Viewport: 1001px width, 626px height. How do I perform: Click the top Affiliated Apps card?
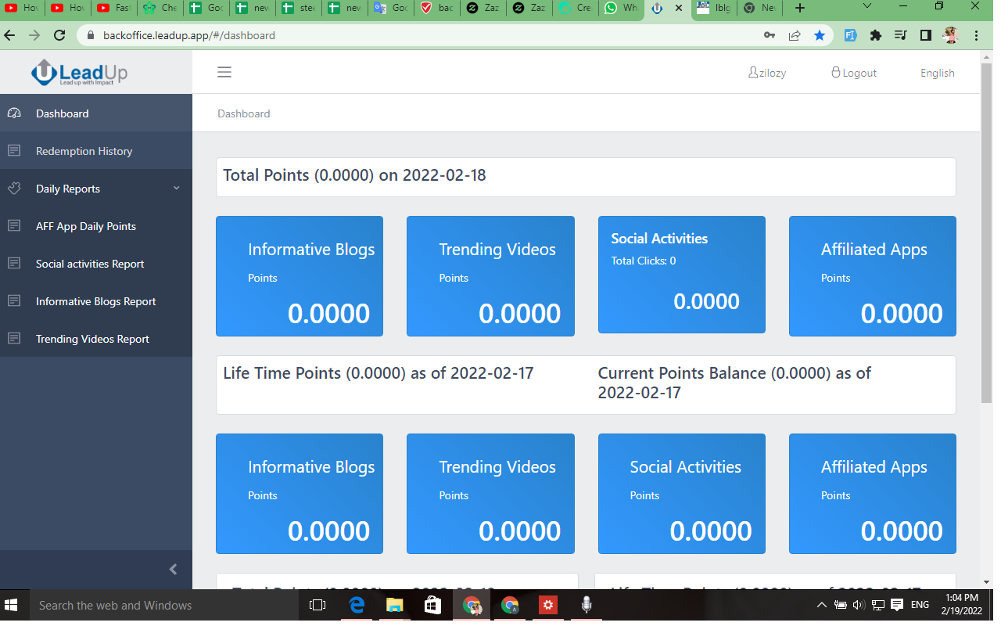(873, 276)
